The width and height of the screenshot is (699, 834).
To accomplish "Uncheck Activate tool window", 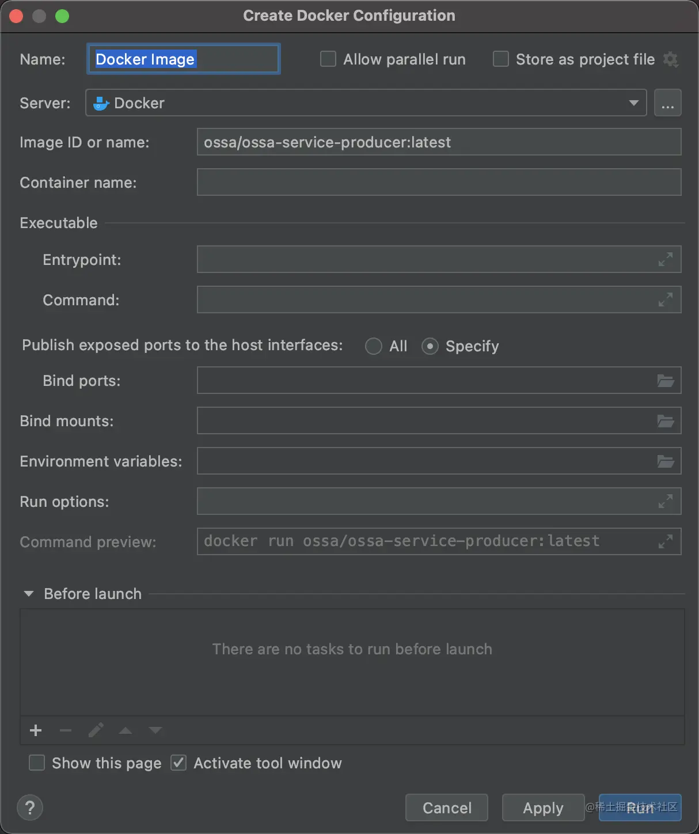I will (178, 763).
